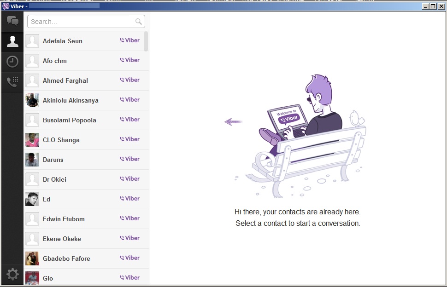
Task: Click the Viber badge for Akinlolu Akinsanya
Action: [x=129, y=99]
